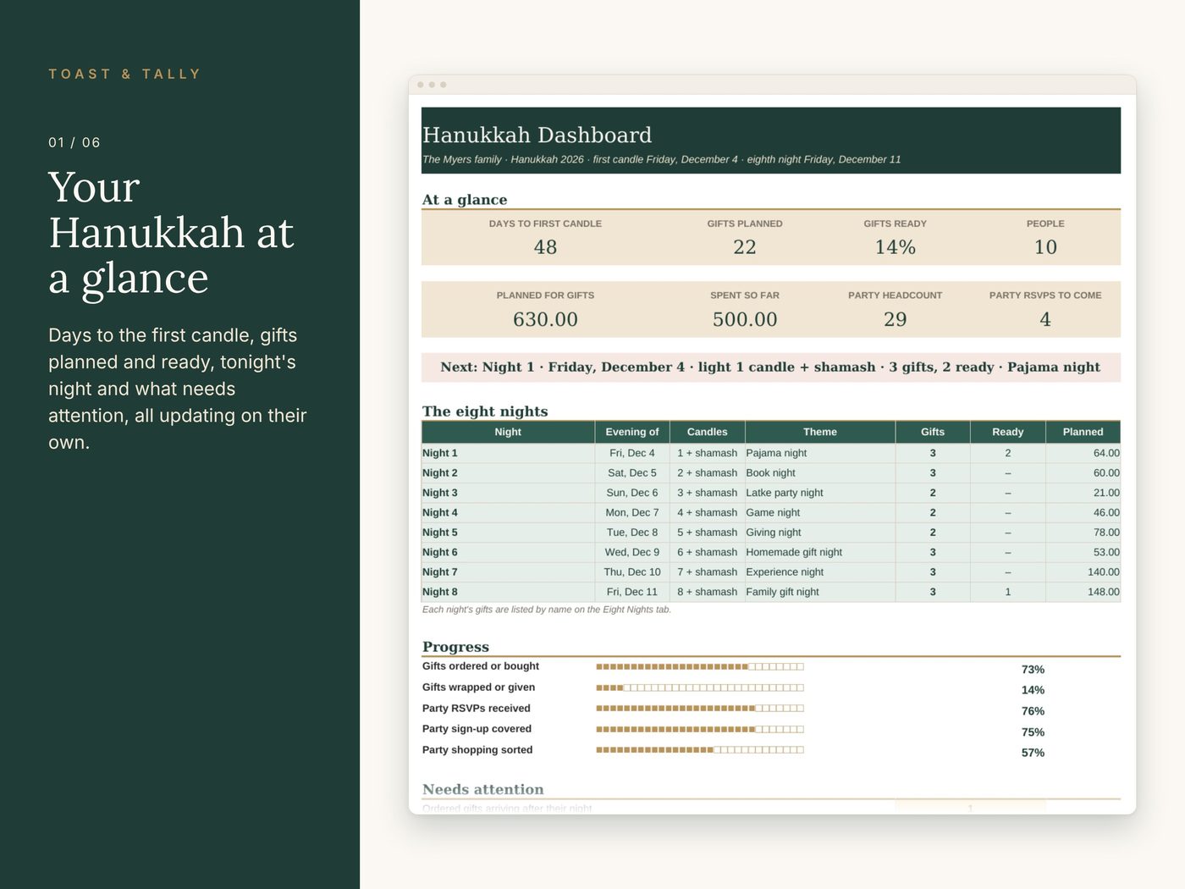Select the People count 10
1185x889 pixels.
click(1045, 247)
